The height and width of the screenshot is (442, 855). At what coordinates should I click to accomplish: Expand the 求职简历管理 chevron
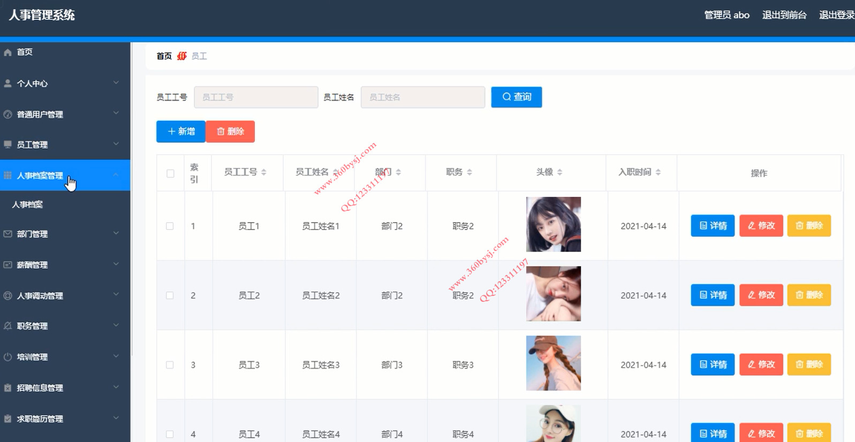pyautogui.click(x=116, y=418)
